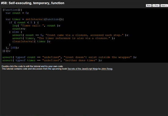The height and width of the screenshot is (116, 168).
Task: Click the 'clearInterval( timer );' line
Action: tap(31, 41)
